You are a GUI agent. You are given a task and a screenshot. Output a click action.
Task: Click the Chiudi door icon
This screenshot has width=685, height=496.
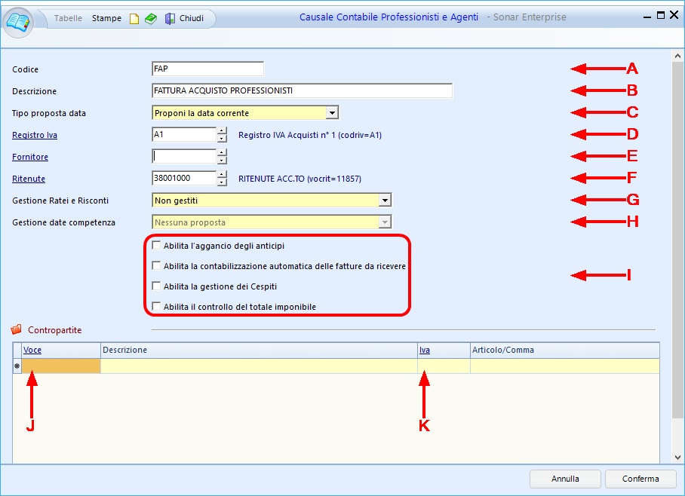(170, 18)
